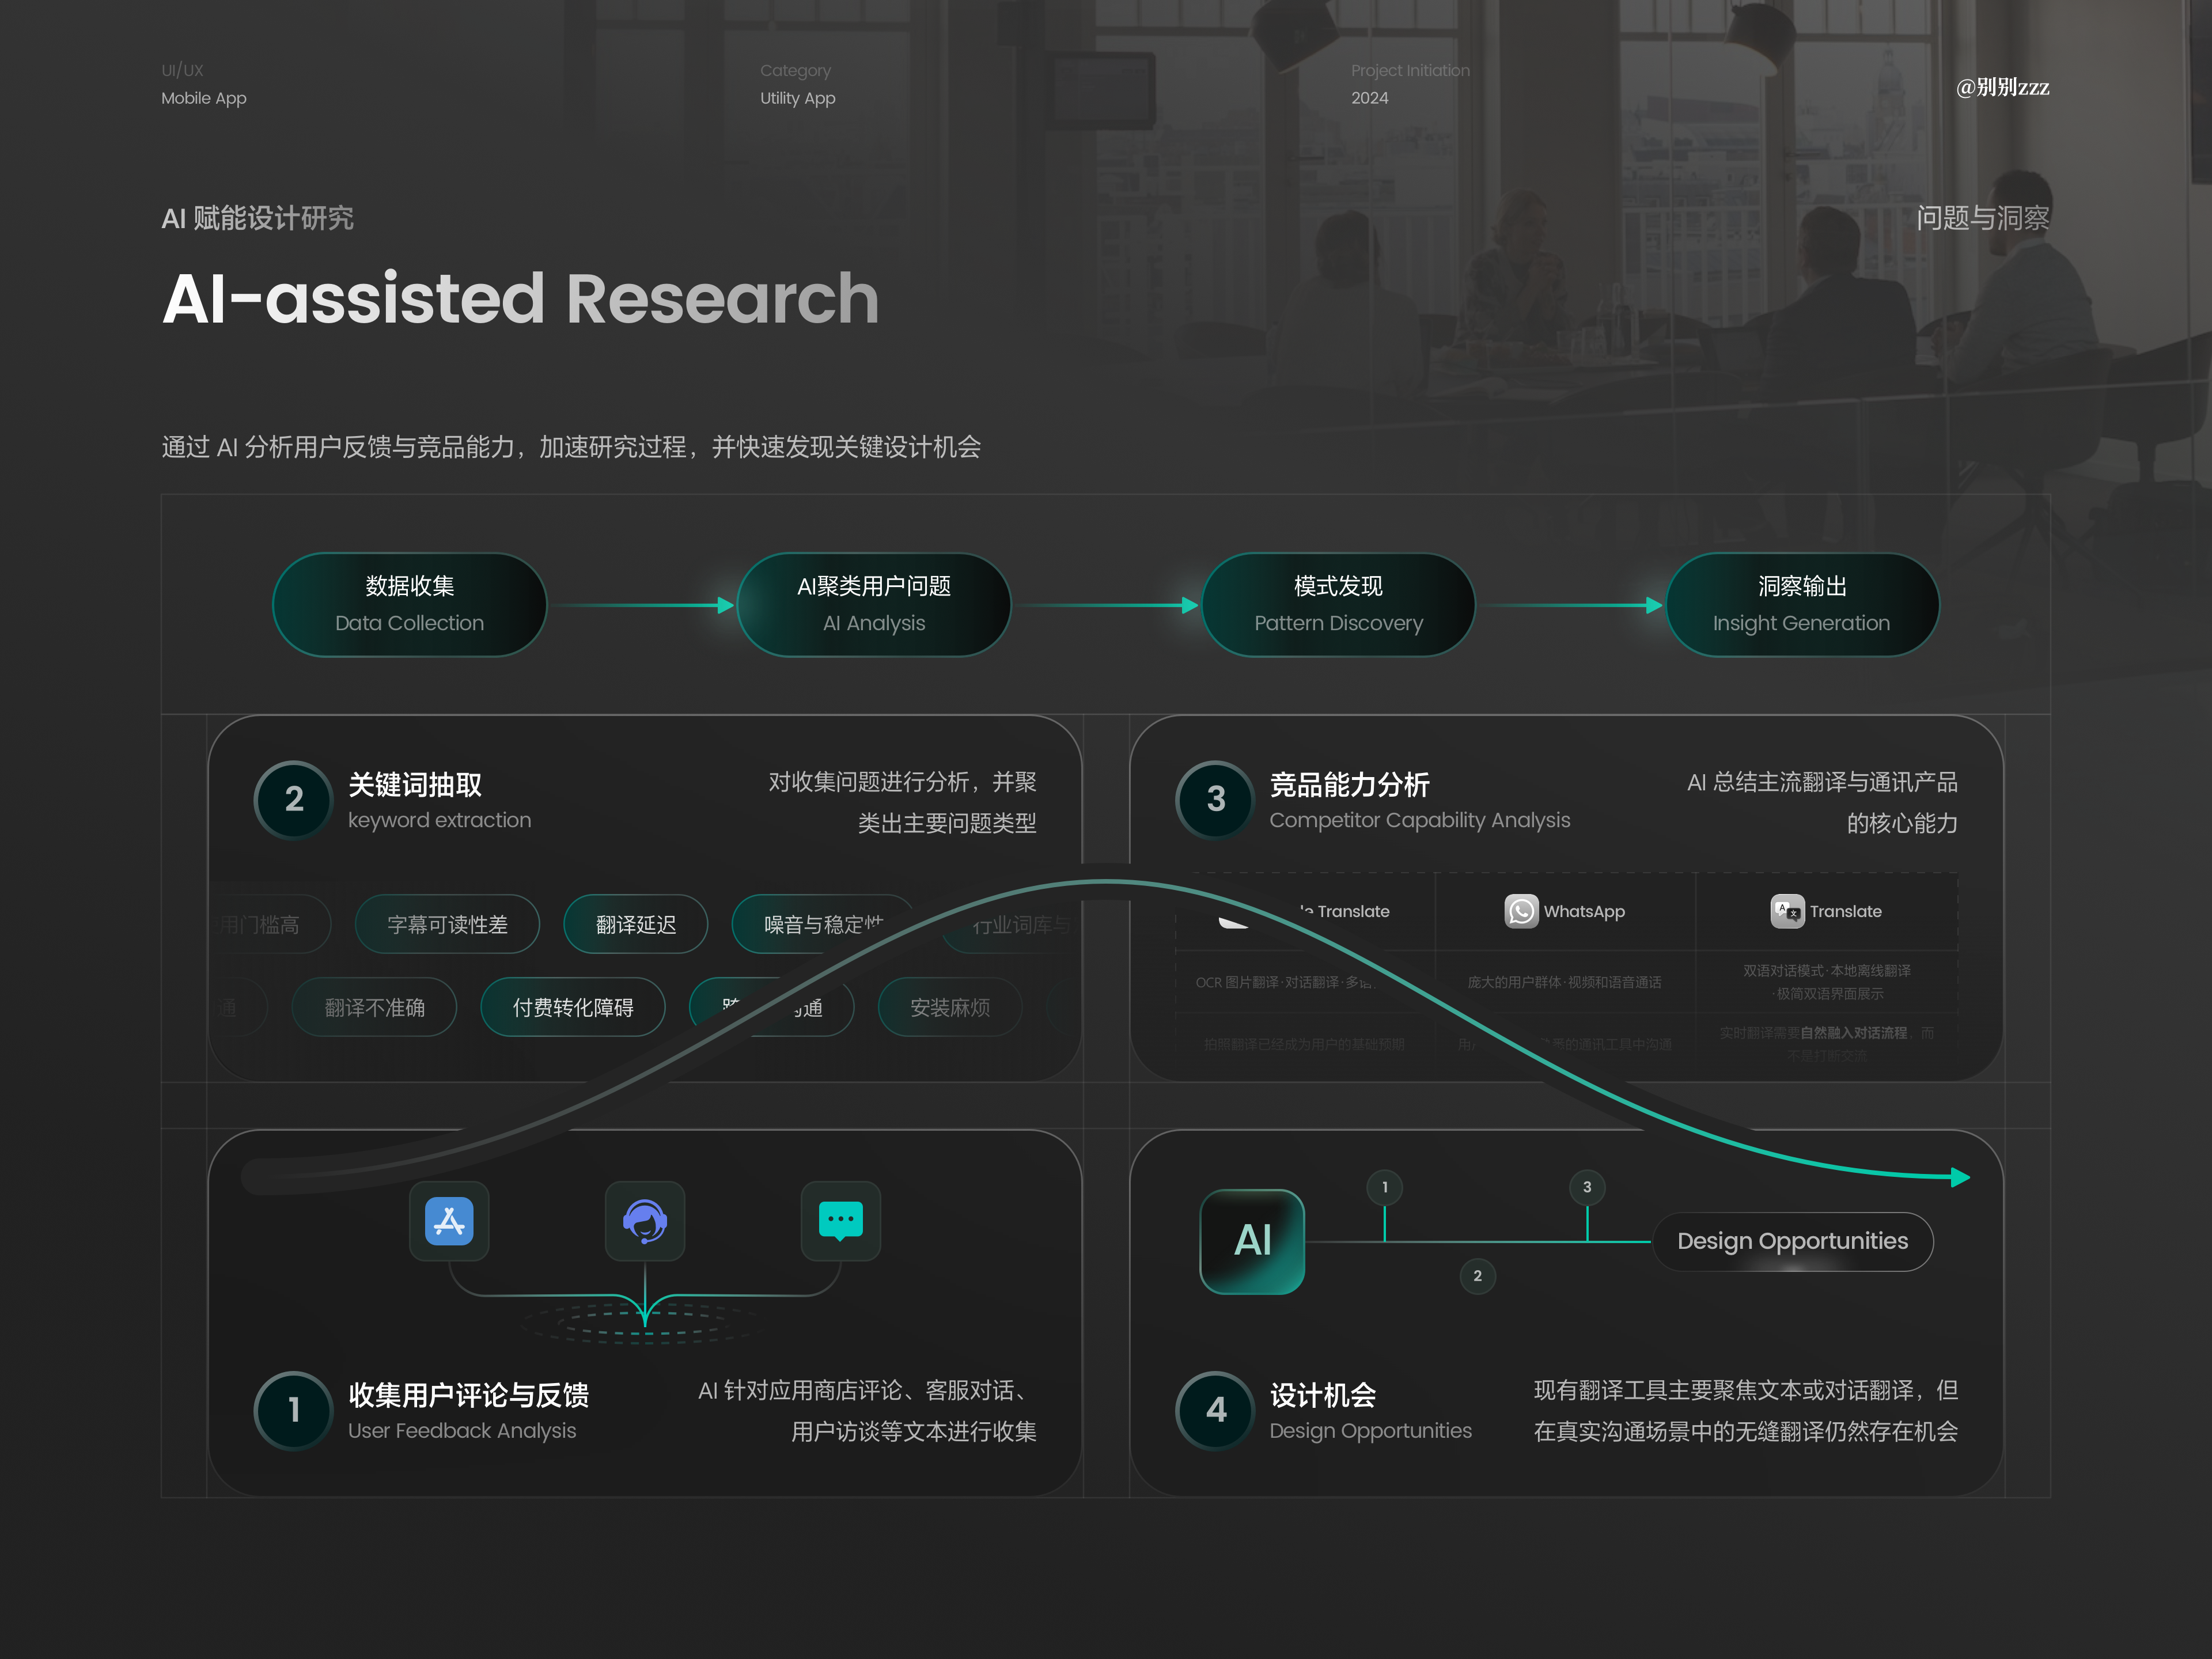Click the glowing AI badge icon
The width and height of the screenshot is (2212, 1659).
point(1252,1241)
